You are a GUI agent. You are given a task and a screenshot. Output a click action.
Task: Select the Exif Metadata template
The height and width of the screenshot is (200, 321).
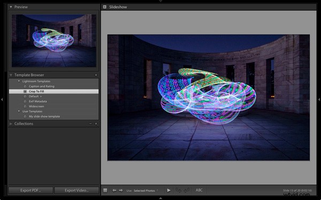[x=53, y=101]
